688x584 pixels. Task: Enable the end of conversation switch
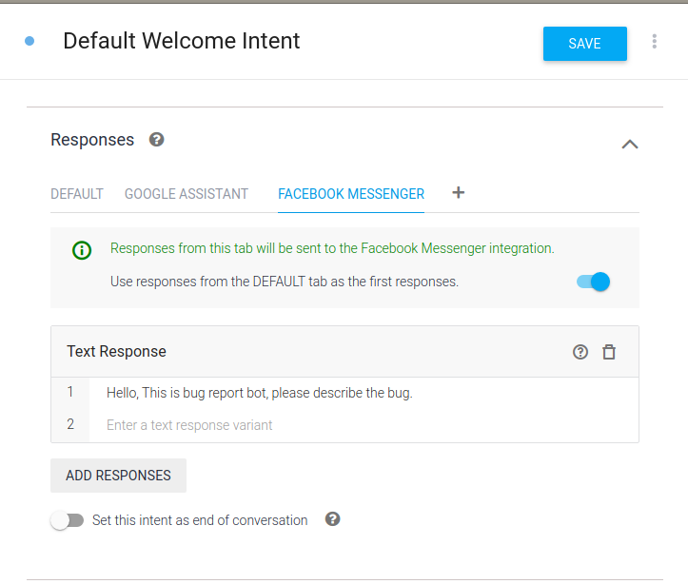tap(67, 520)
